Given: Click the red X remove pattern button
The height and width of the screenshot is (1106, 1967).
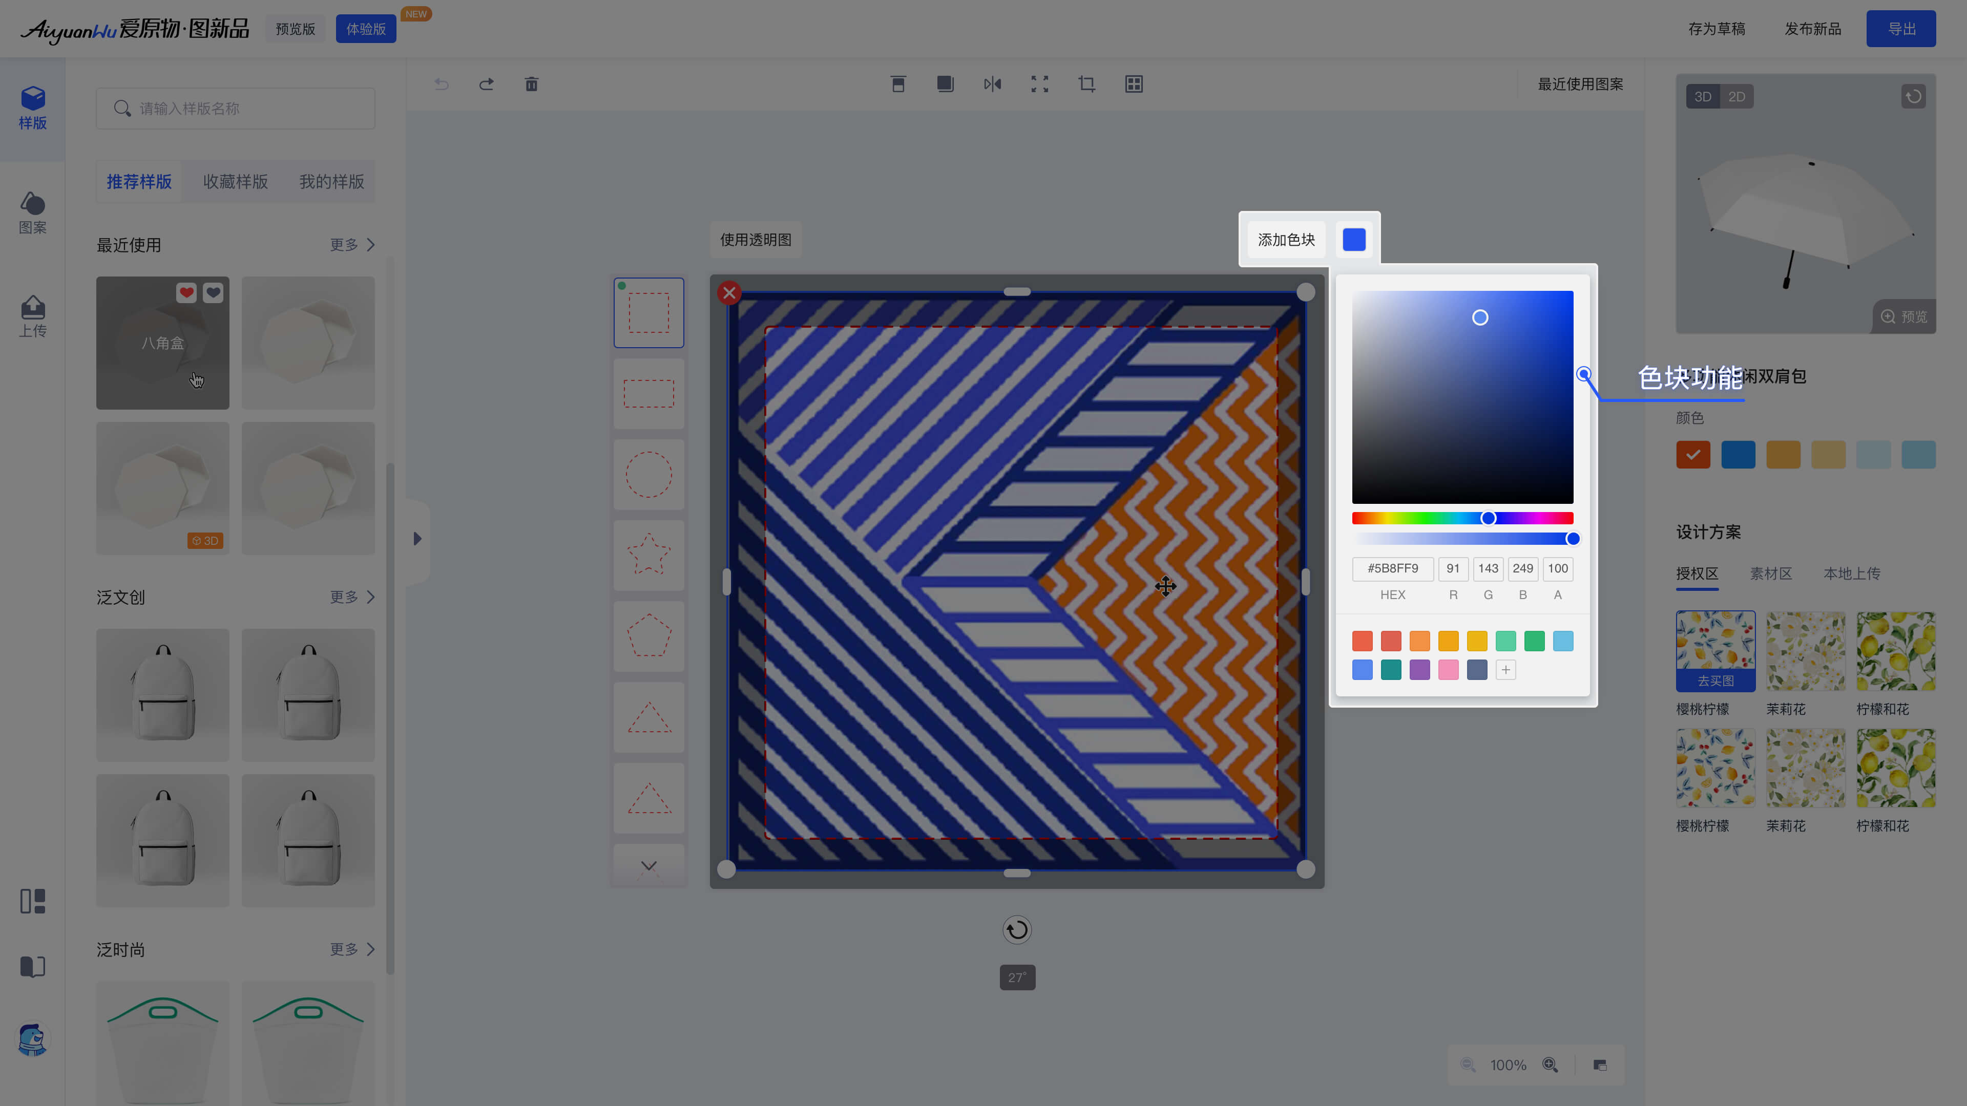Looking at the screenshot, I should point(729,292).
